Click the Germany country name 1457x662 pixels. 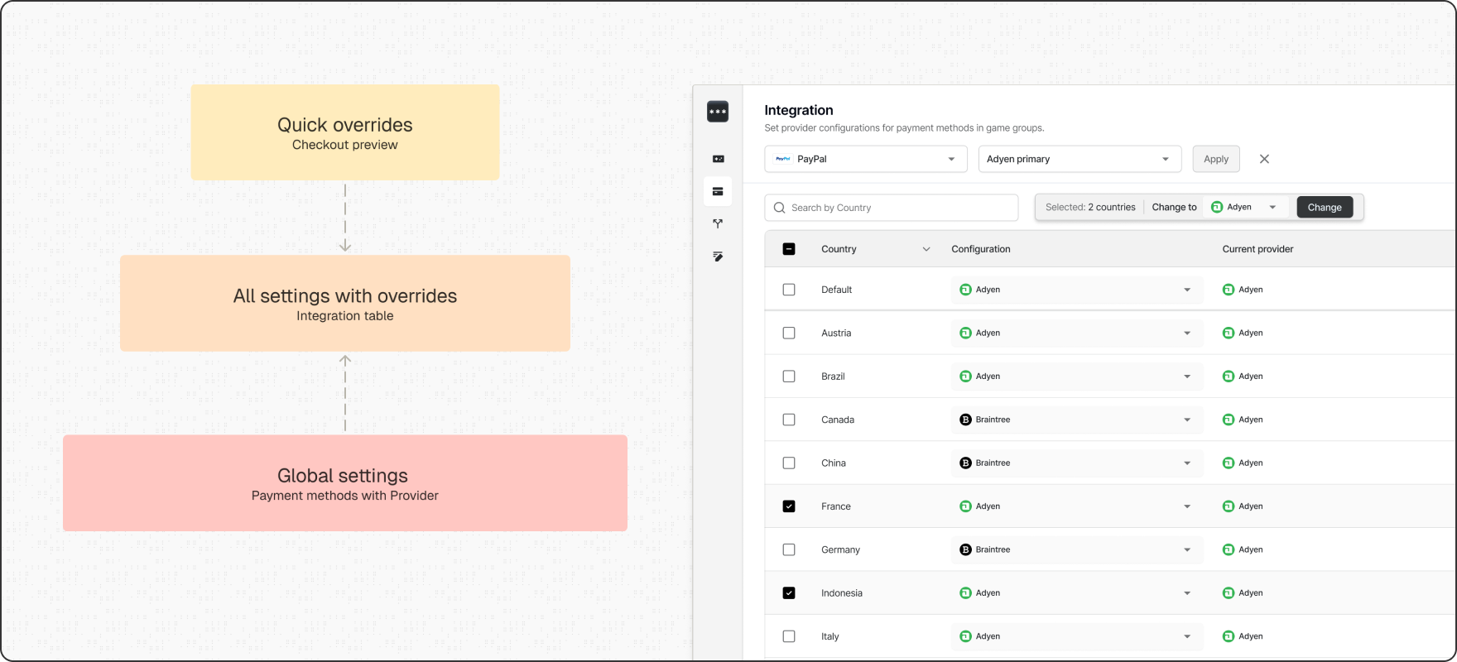[840, 549]
